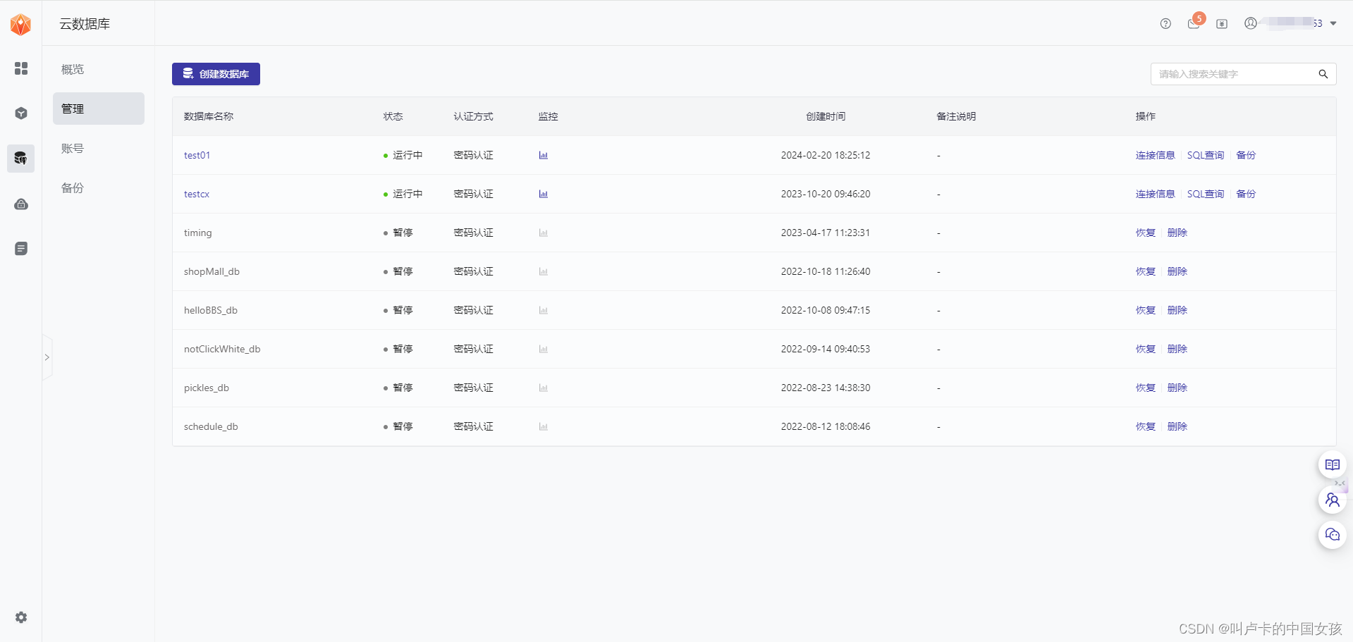Open the help question-mark icon
The height and width of the screenshot is (642, 1353).
pos(1165,23)
